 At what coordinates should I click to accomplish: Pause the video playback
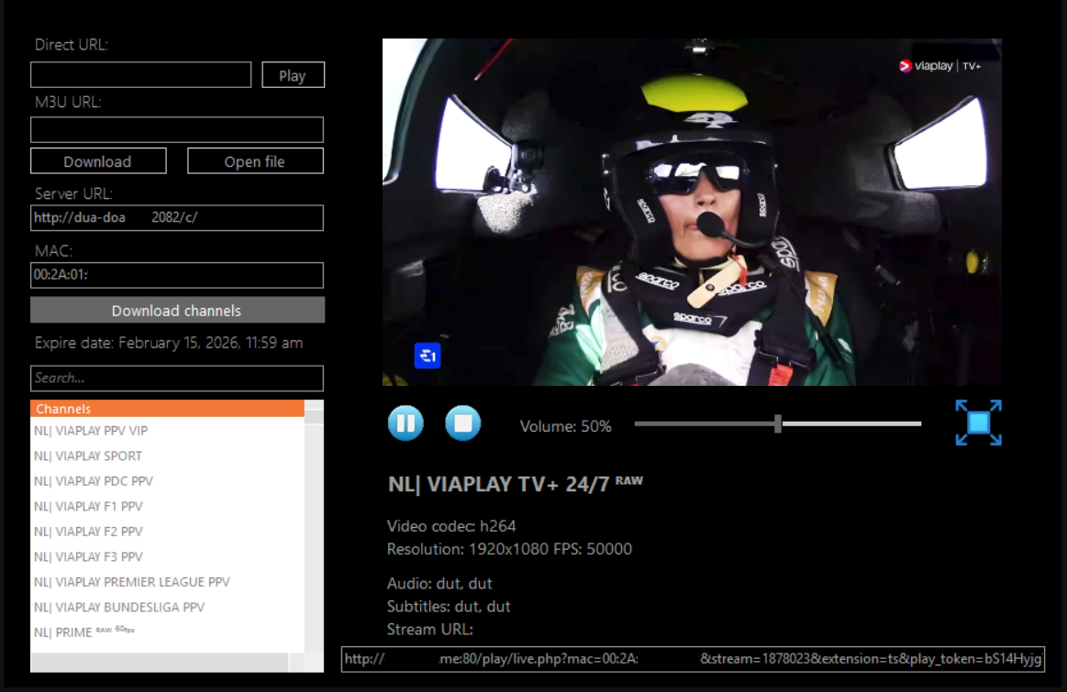coord(406,423)
